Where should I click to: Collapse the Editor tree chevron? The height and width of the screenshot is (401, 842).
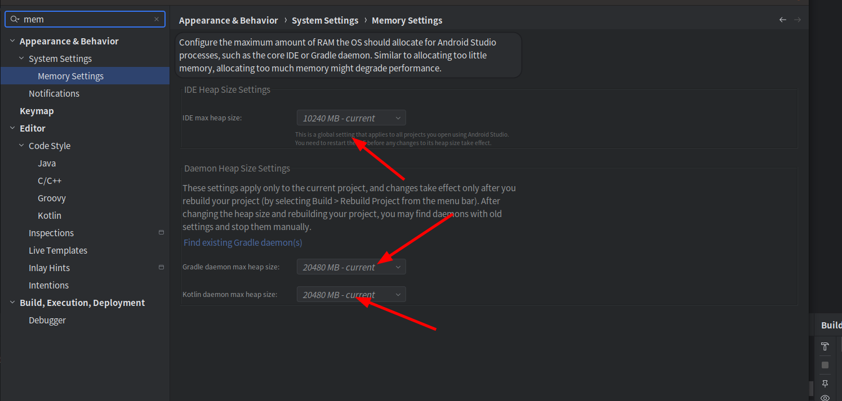[x=12, y=128]
